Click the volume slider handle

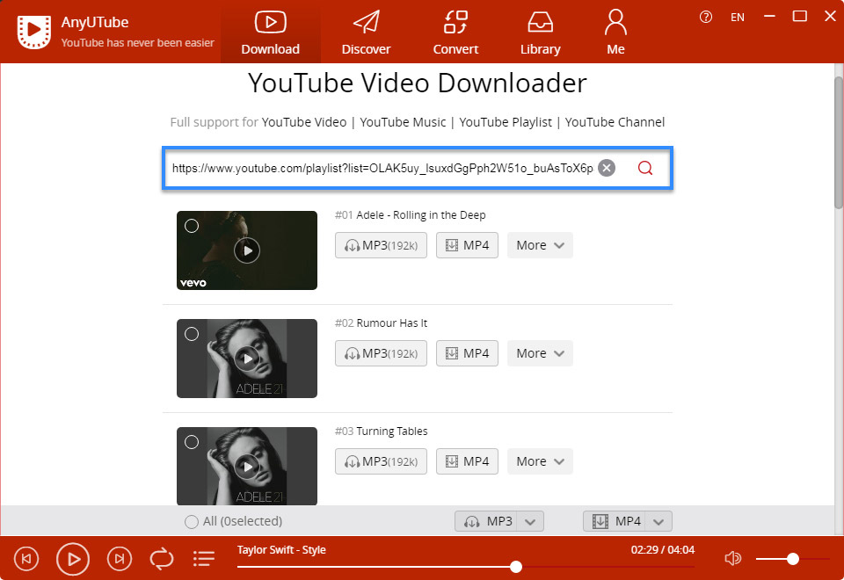pos(792,559)
